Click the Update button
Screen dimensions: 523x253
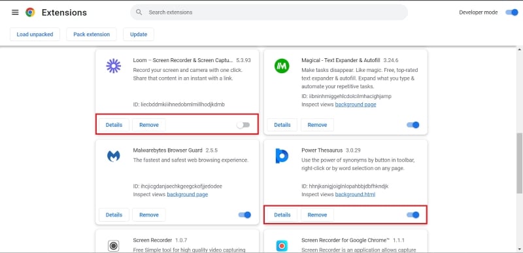click(x=139, y=35)
